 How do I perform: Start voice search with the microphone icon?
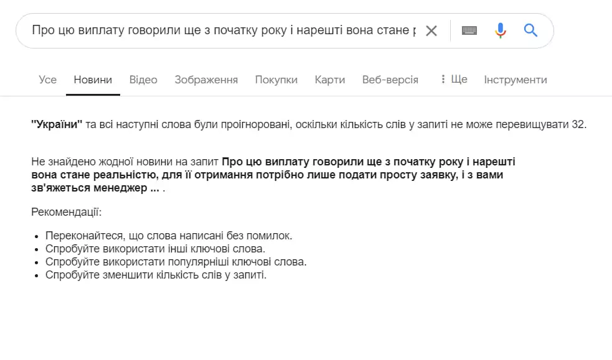tap(501, 30)
